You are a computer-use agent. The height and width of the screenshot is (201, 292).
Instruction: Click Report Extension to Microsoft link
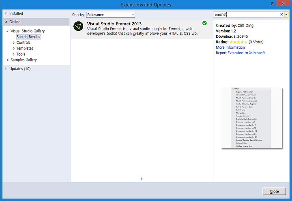(x=240, y=53)
